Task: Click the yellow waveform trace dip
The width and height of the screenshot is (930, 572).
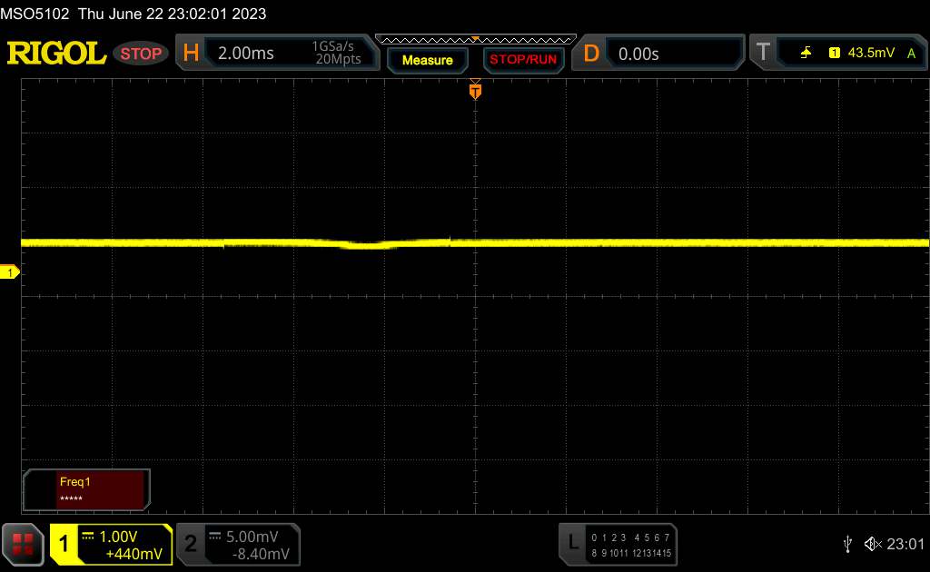Action: pos(368,244)
